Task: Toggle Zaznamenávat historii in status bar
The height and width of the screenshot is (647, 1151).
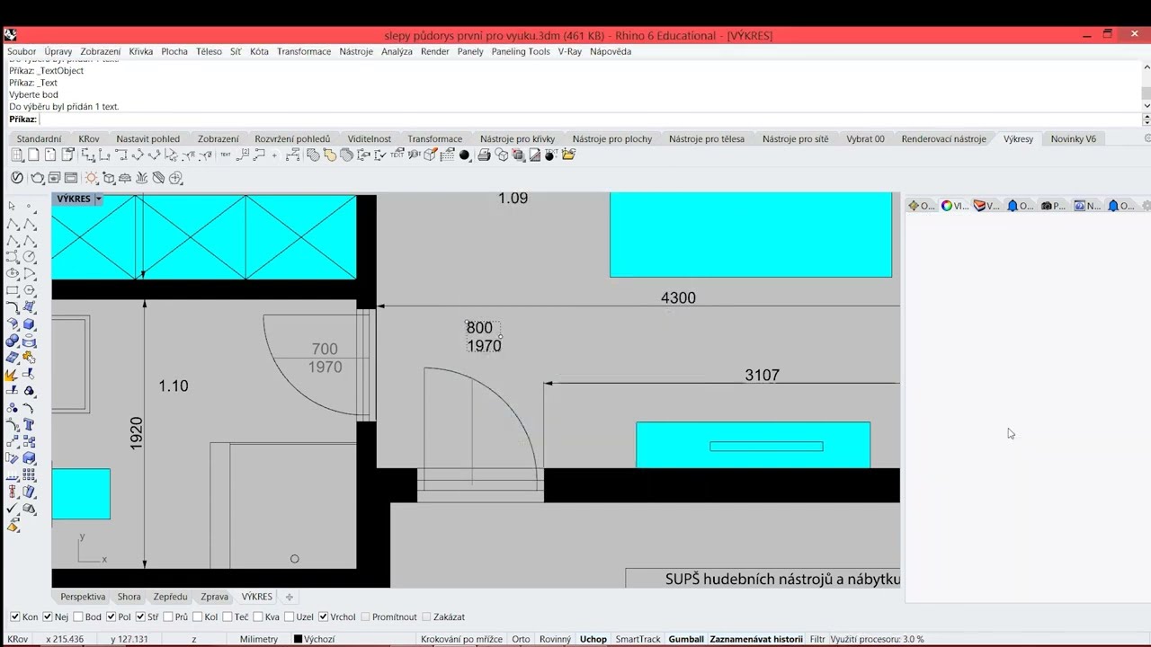Action: 756,639
